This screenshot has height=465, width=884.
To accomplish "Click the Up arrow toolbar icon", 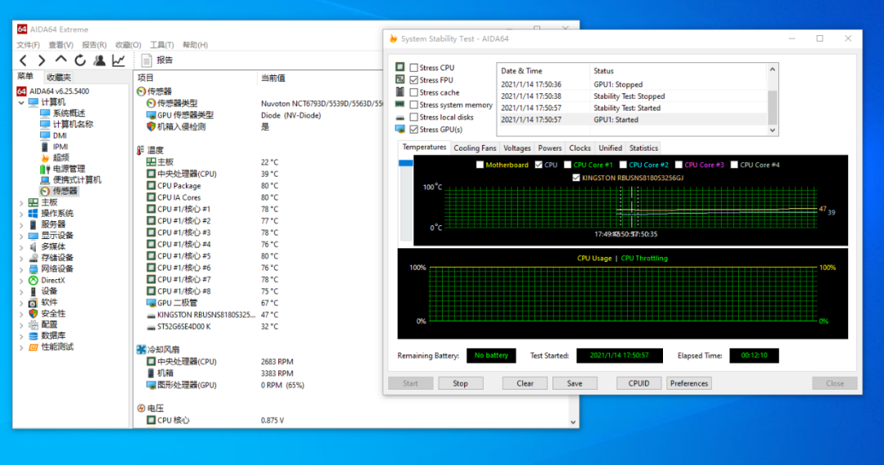I will point(61,59).
